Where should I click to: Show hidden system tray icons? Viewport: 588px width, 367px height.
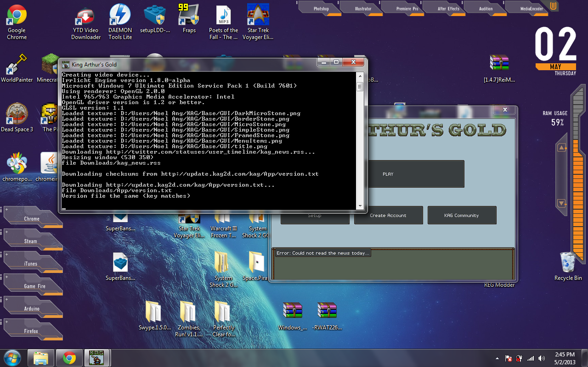click(498, 358)
